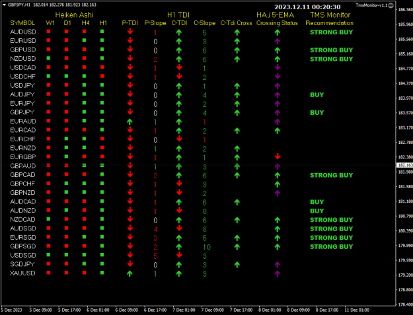Click AUDUSD's green C-Tdi Cross arrow
Image resolution: width=413 pixels, height=315 pixels.
click(x=237, y=32)
